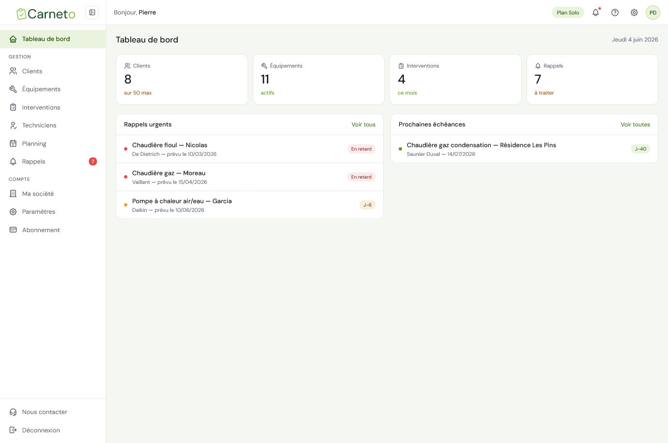Screen dimensions: 668x443
Task: Open the Équipements card showing 11 actifs
Action: 319,79
